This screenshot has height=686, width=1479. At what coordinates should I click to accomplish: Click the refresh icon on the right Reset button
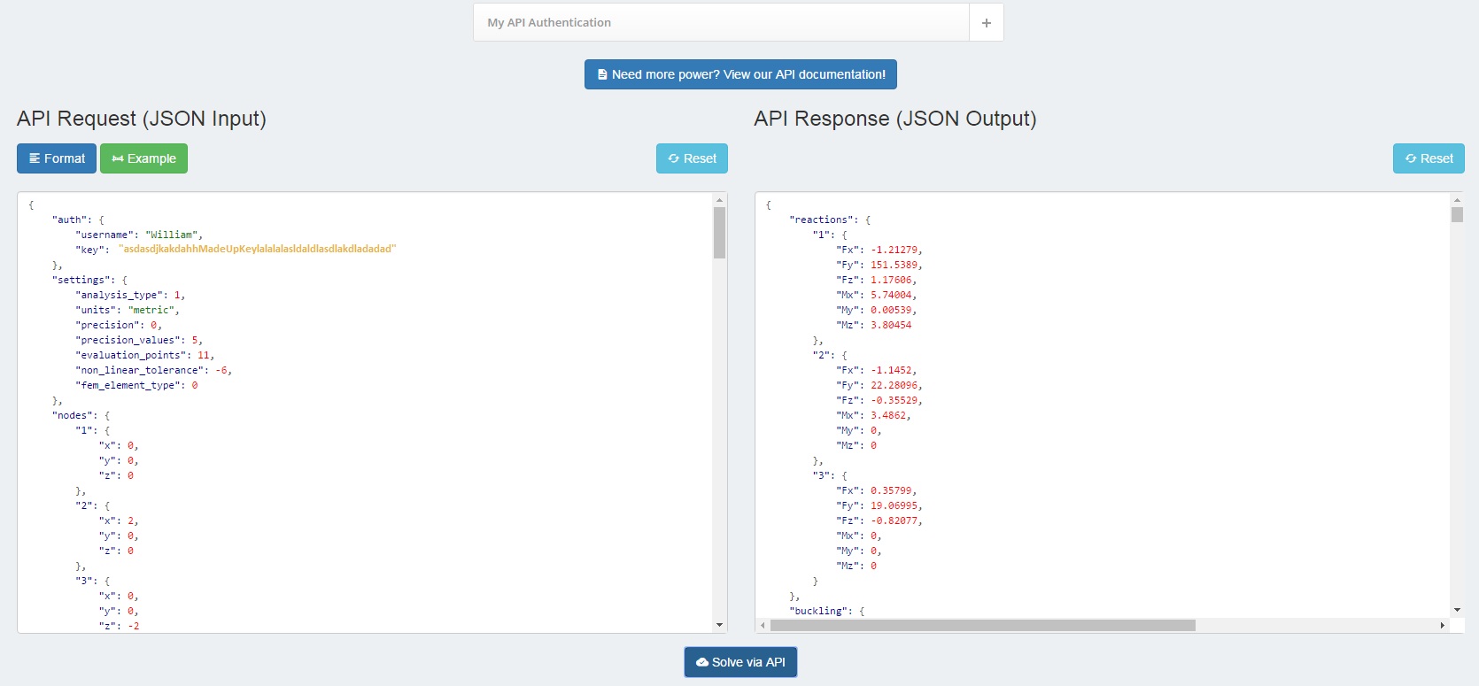click(1411, 158)
